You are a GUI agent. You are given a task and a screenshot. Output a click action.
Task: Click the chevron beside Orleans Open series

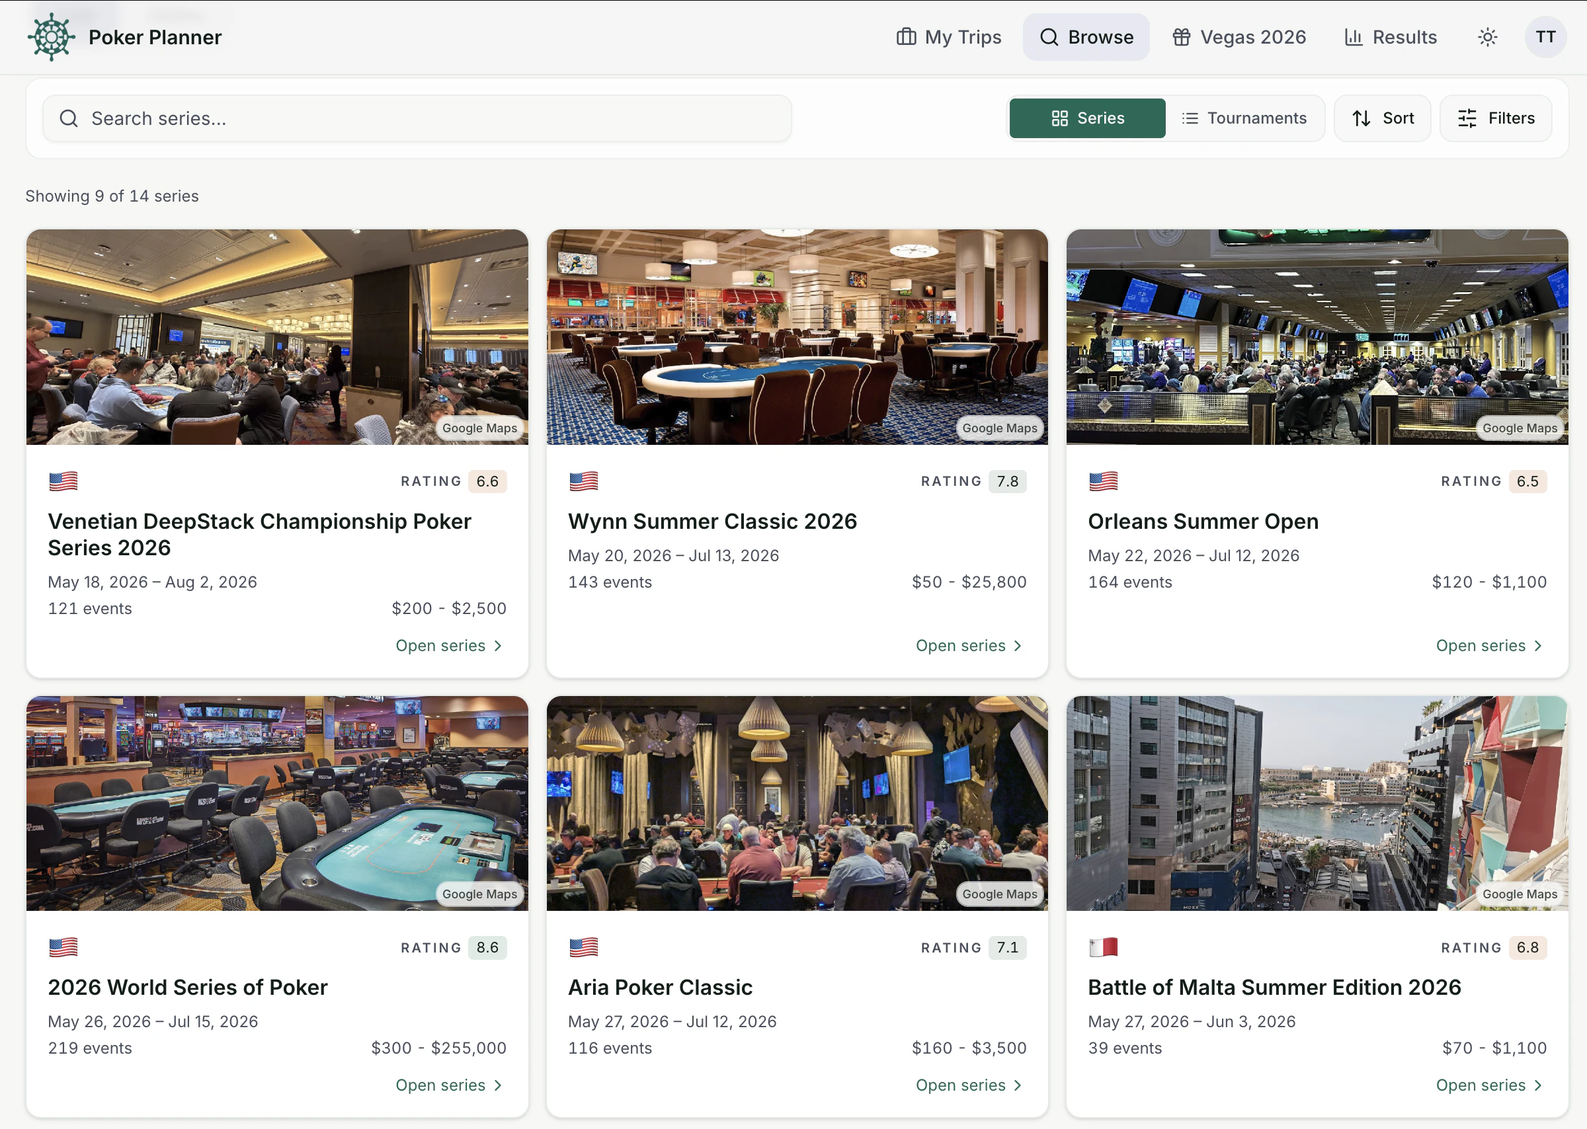1538,646
